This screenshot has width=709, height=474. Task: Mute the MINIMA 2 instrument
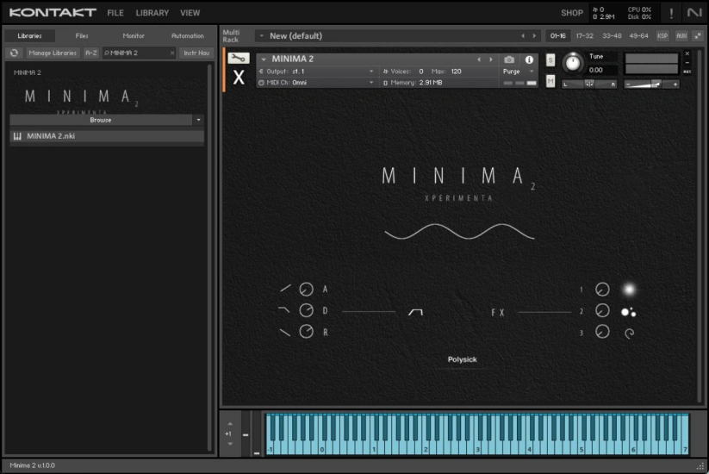[x=550, y=81]
